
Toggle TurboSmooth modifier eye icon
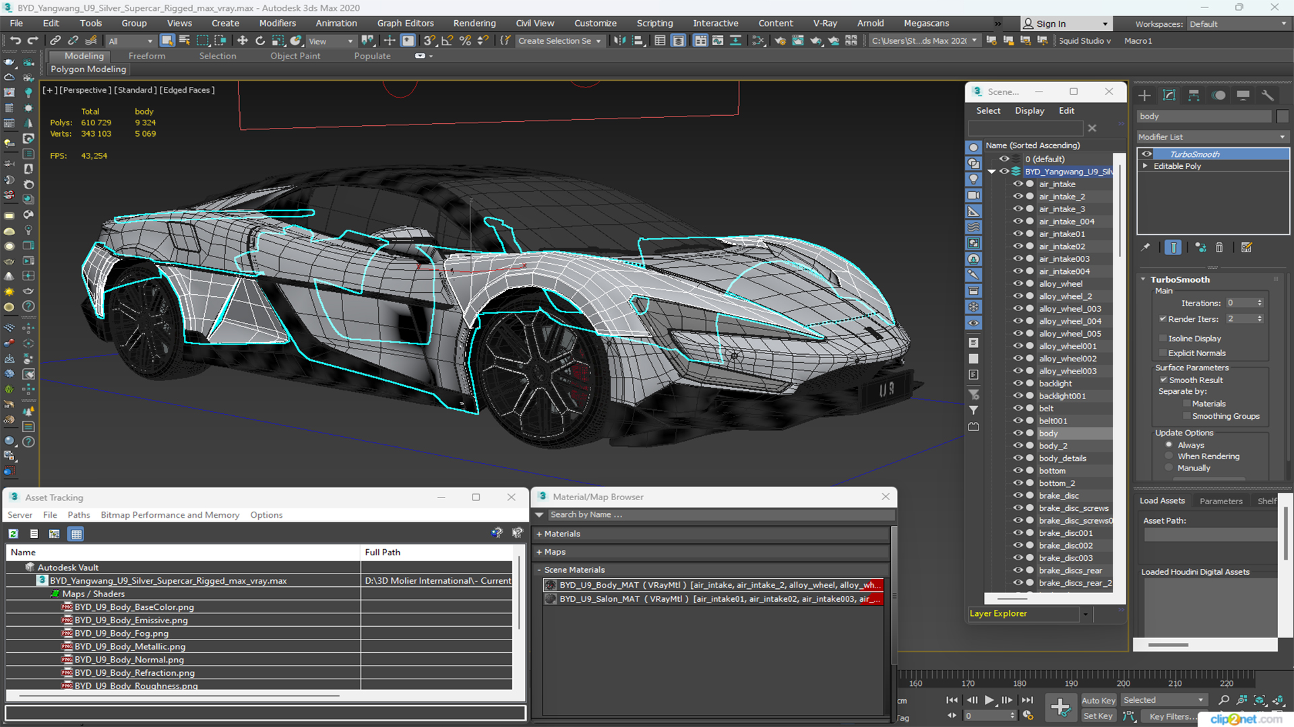1146,154
